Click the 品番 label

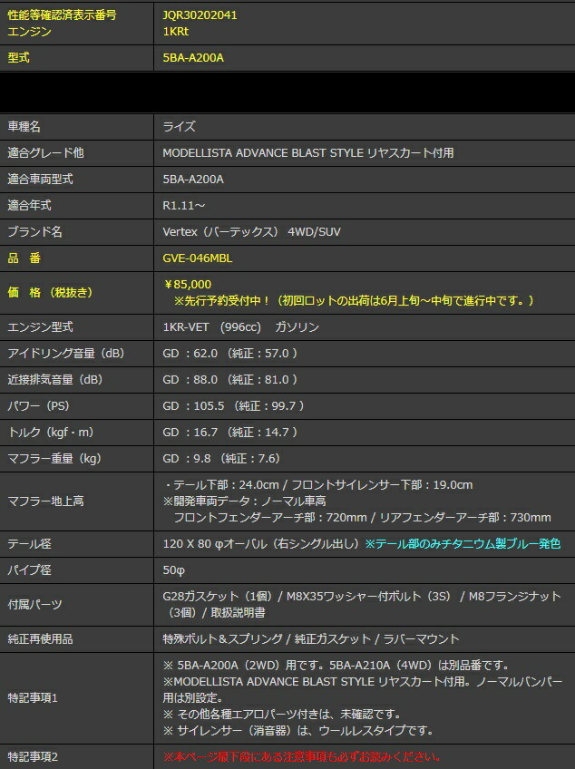pos(24,258)
